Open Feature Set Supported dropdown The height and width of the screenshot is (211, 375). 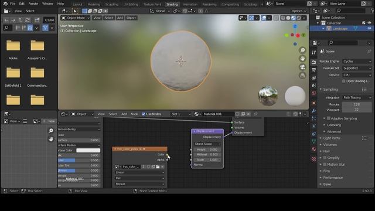[357, 68]
